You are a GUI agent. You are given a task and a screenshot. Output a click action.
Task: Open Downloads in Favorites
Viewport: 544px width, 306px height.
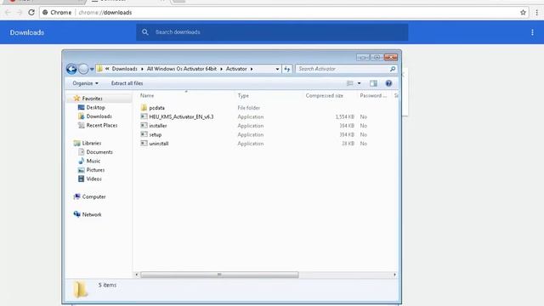pos(99,116)
